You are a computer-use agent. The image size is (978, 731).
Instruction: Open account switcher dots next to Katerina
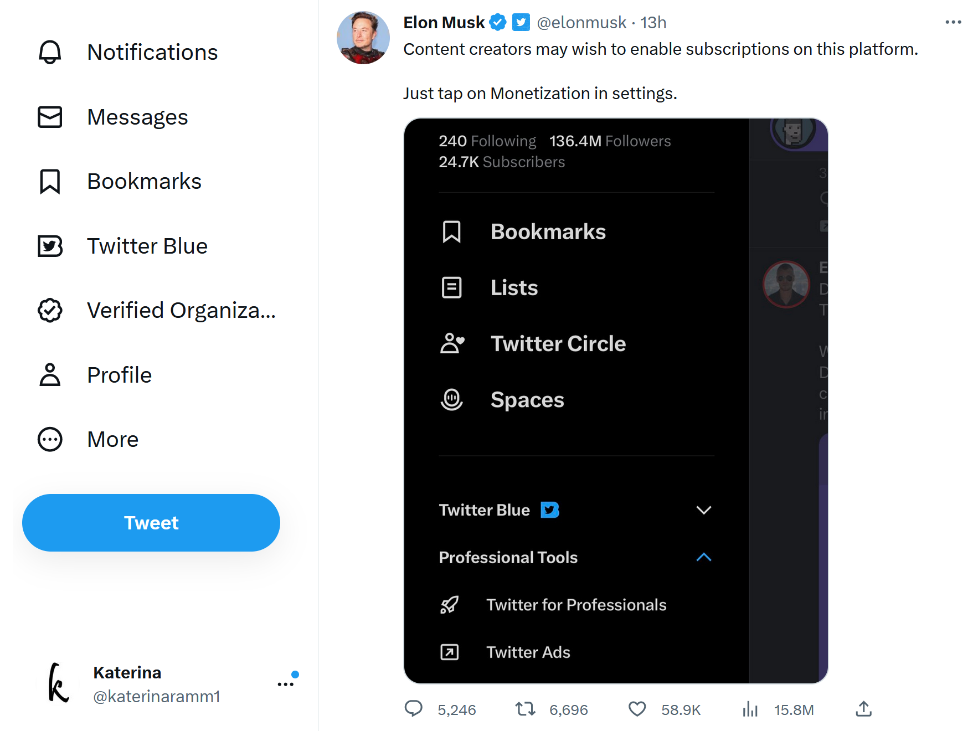[286, 684]
